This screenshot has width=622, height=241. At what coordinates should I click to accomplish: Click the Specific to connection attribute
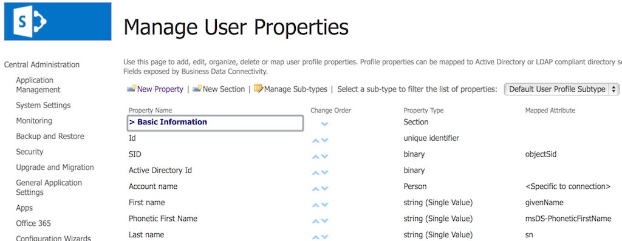568,186
